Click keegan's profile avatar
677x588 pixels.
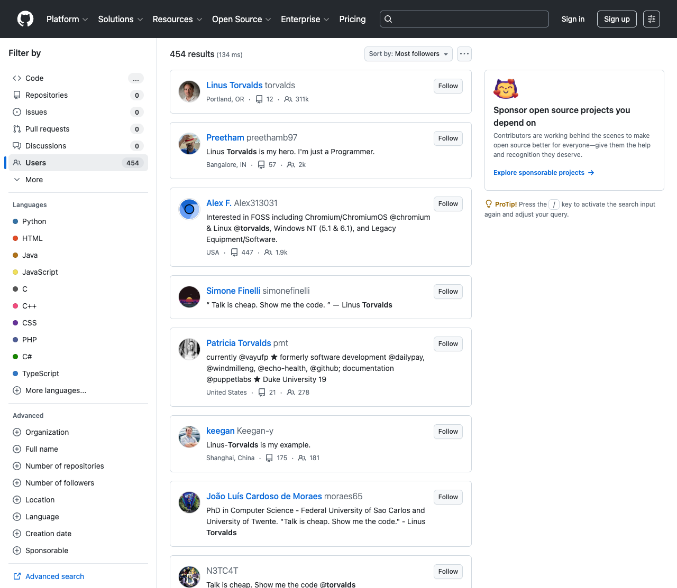189,437
